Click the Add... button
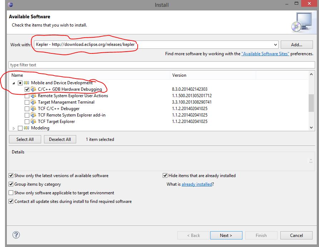This screenshot has width=319, height=247. coord(296,45)
